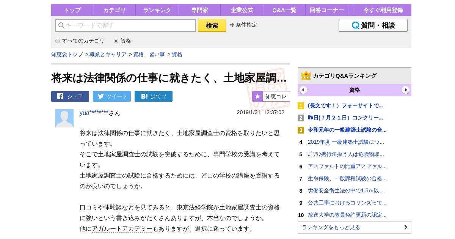The width and height of the screenshot is (455, 239).
Task: Open yua******** user profile link
Action: pos(94,113)
